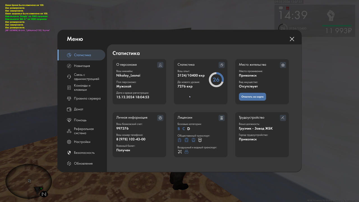The image size is (359, 202).
Task: Click the profile icon on Личная информация card
Action: tap(160, 118)
